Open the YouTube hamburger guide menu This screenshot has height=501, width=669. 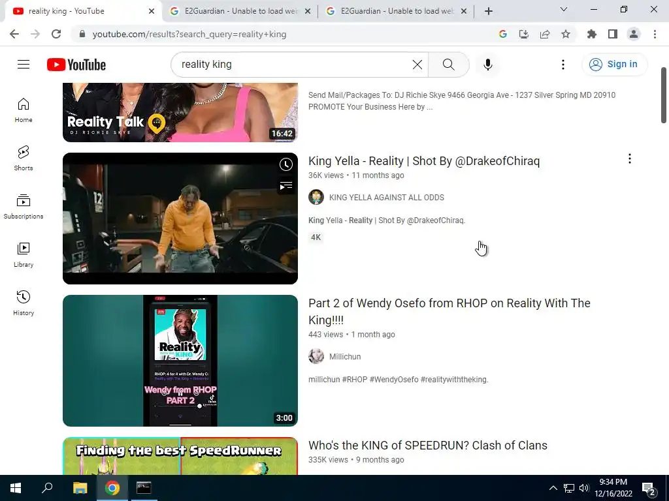pos(24,65)
